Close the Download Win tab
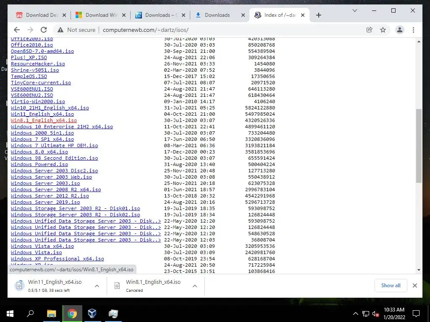Viewport: 430px width, 322px height. [124, 15]
